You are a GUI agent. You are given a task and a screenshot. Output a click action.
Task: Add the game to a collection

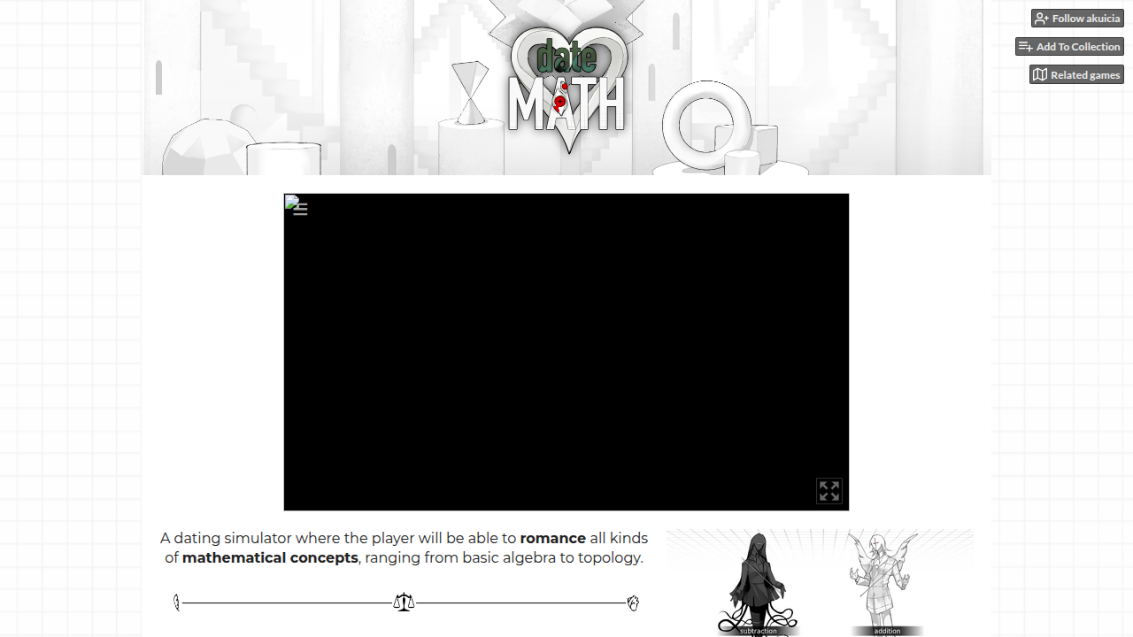(1069, 47)
